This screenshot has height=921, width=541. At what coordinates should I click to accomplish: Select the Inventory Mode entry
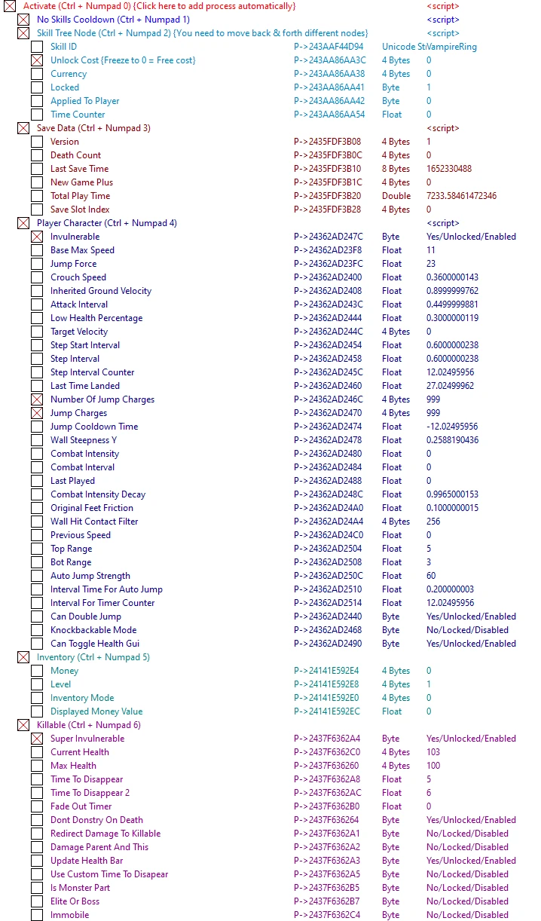82,698
